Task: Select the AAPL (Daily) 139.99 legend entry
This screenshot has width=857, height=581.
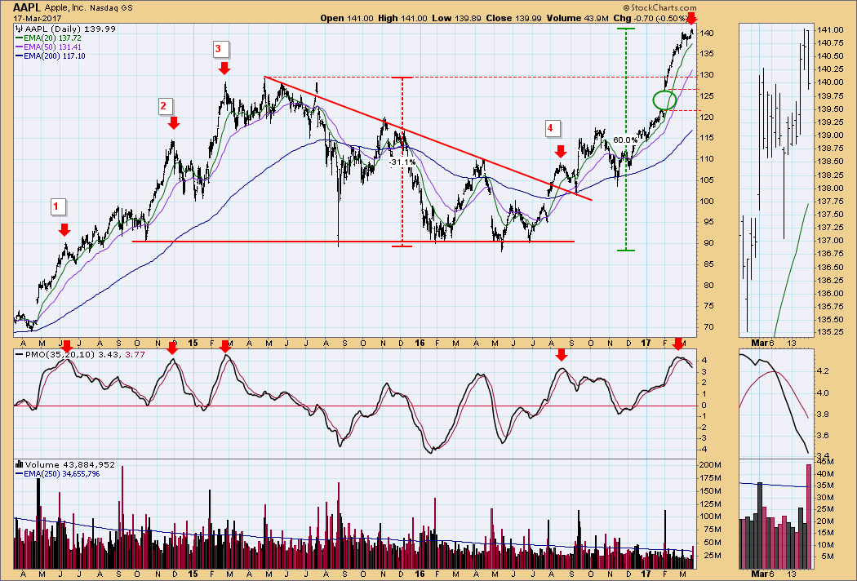Action: click(70, 29)
